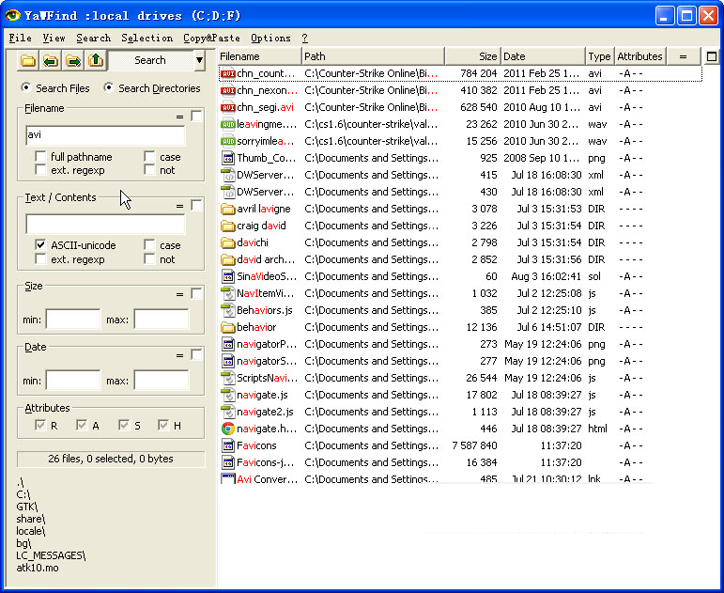Screen dimensions: 724x593
Task: Click the Filename text input field
Action: tap(105, 135)
